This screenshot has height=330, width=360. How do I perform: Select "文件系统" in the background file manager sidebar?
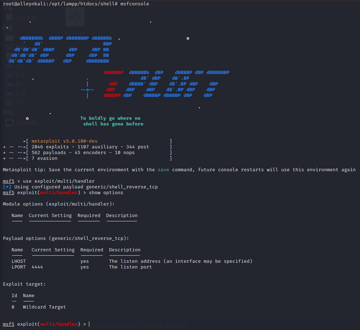point(26,18)
